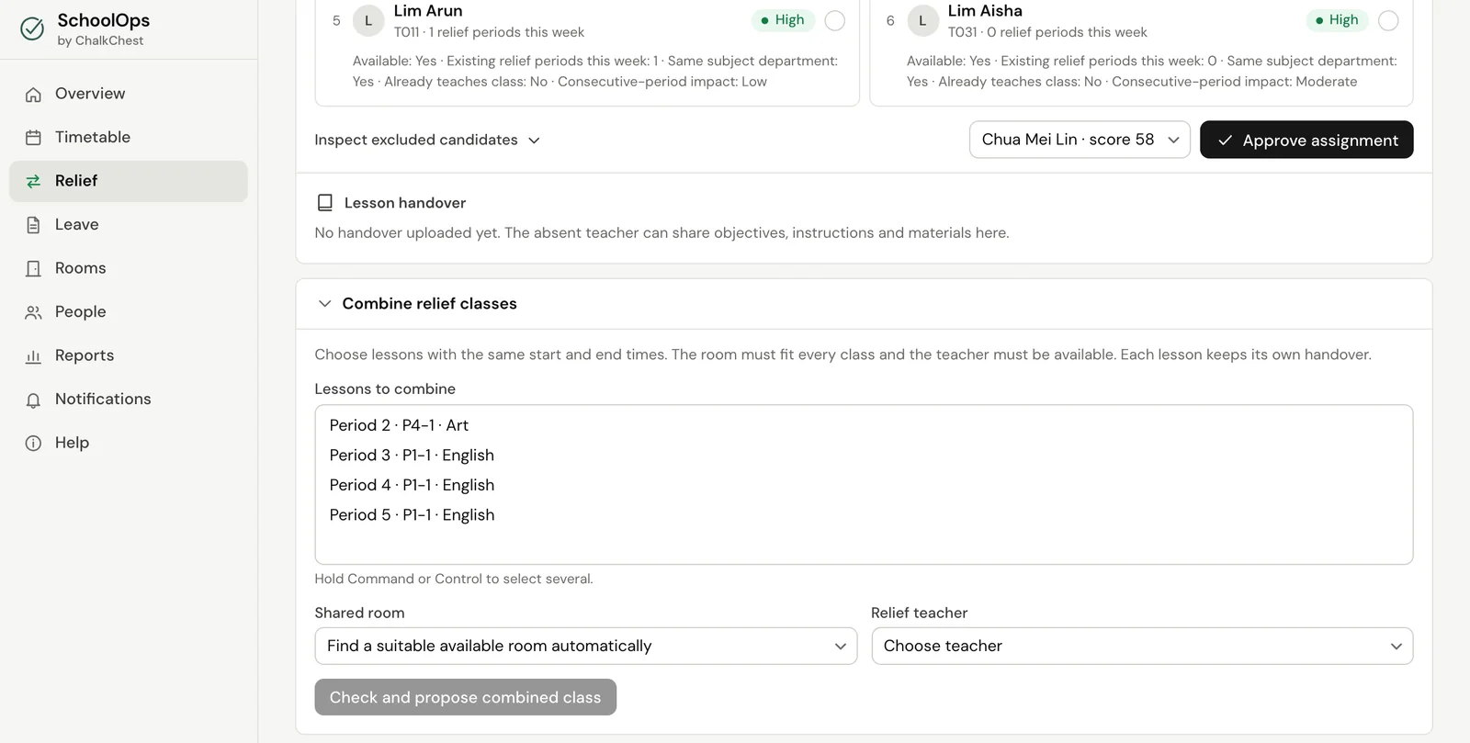Select Period 2 · P4-1 · Art lesson
Image resolution: width=1470 pixels, height=743 pixels.
click(864, 425)
